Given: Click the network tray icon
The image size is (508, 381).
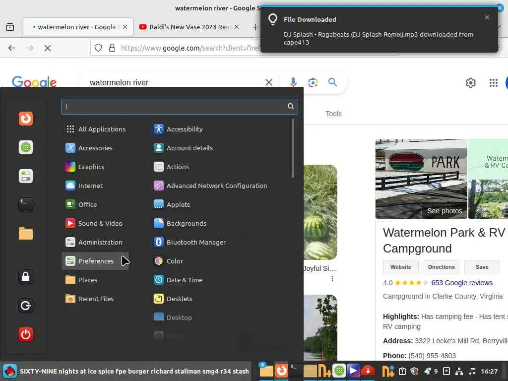Looking at the screenshot, I should click(x=459, y=371).
